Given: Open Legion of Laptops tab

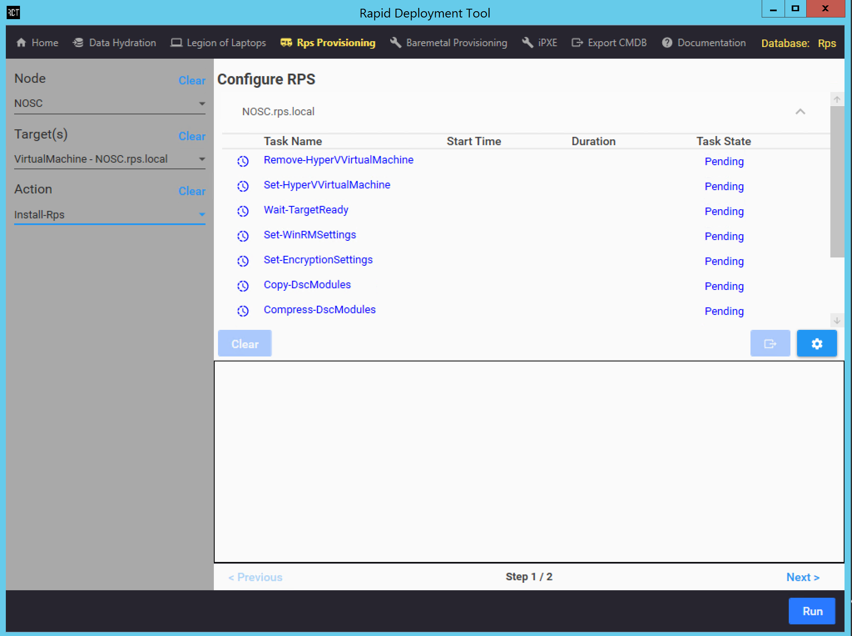Looking at the screenshot, I should click(218, 43).
